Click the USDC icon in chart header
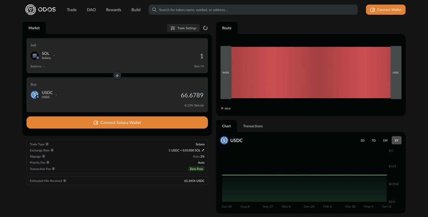This screenshot has height=217, width=428. [x=224, y=140]
